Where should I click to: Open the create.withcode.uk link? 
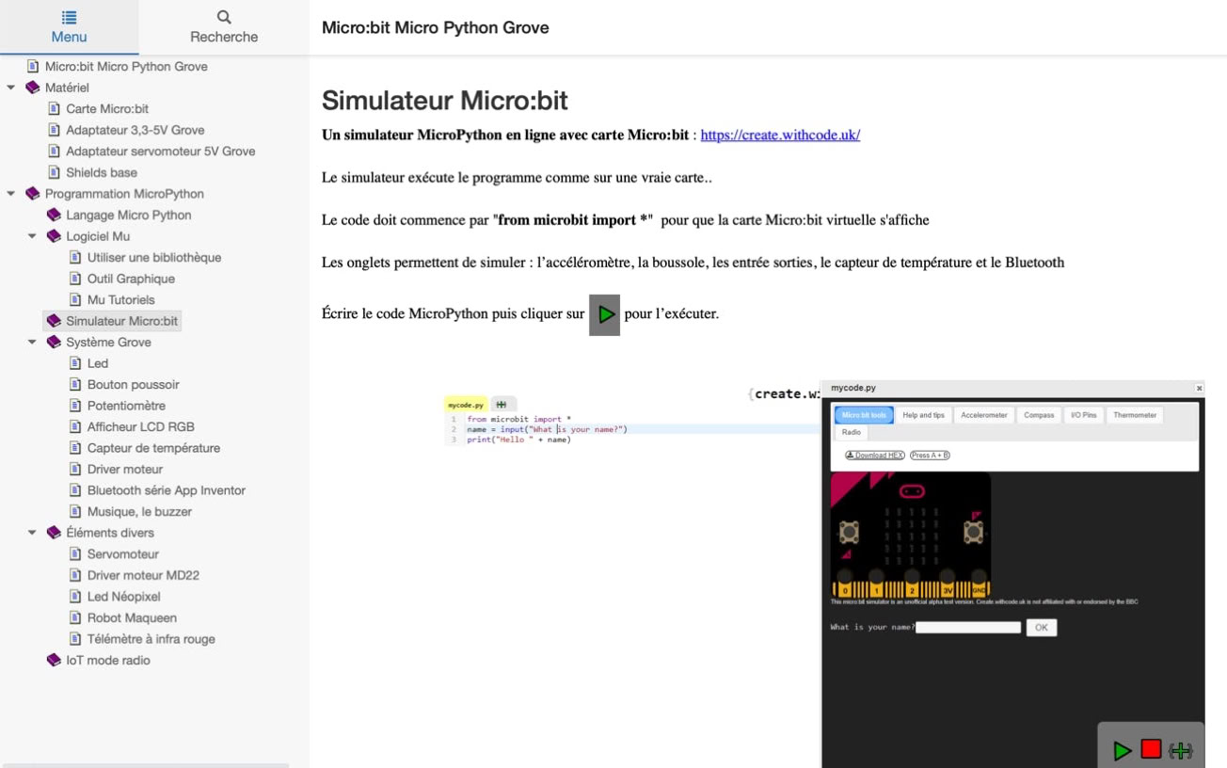[x=780, y=135]
